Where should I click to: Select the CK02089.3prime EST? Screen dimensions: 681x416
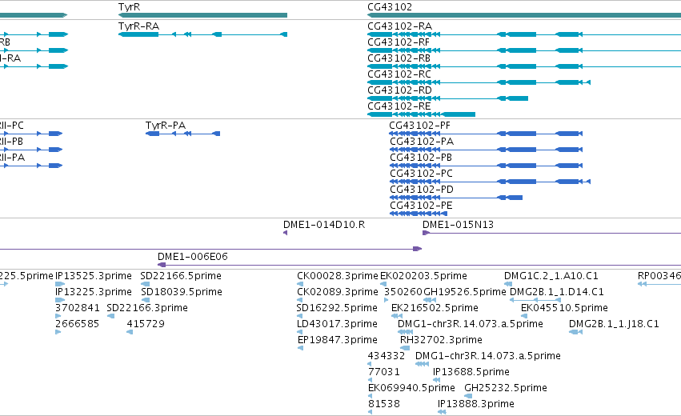click(338, 292)
